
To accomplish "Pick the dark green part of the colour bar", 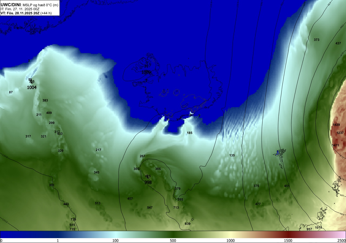I will coord(173,235).
